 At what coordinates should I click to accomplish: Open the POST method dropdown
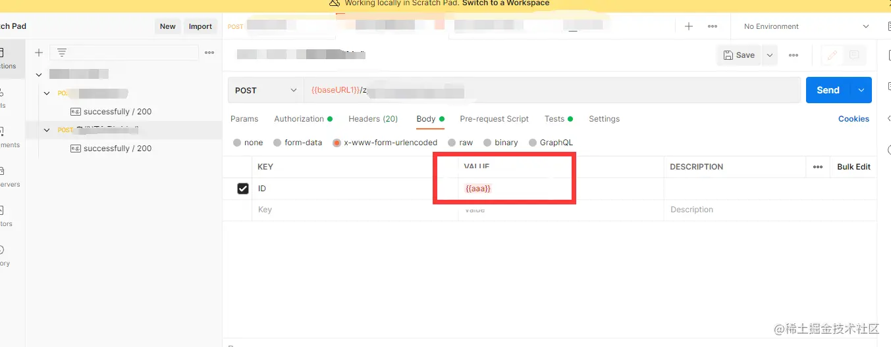click(x=266, y=90)
